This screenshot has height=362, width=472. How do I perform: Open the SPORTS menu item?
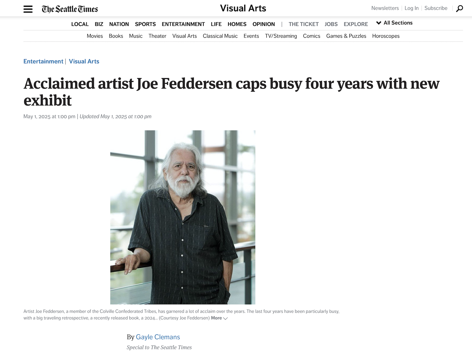145,24
